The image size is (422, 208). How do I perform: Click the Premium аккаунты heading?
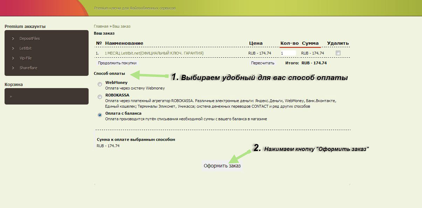pos(25,26)
